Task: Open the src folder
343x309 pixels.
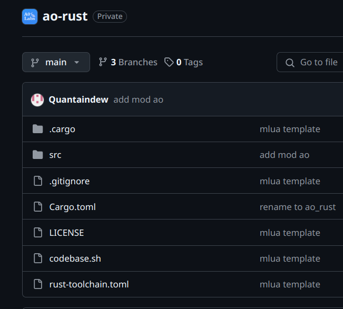Action: 55,155
